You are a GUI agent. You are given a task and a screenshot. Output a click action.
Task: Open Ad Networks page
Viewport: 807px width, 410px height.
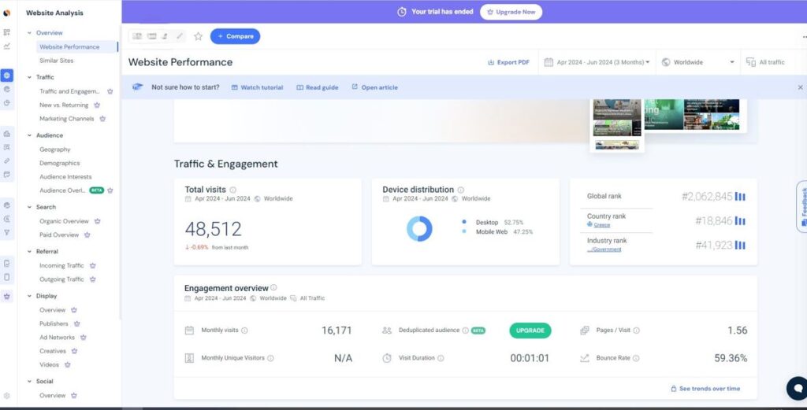(57, 338)
